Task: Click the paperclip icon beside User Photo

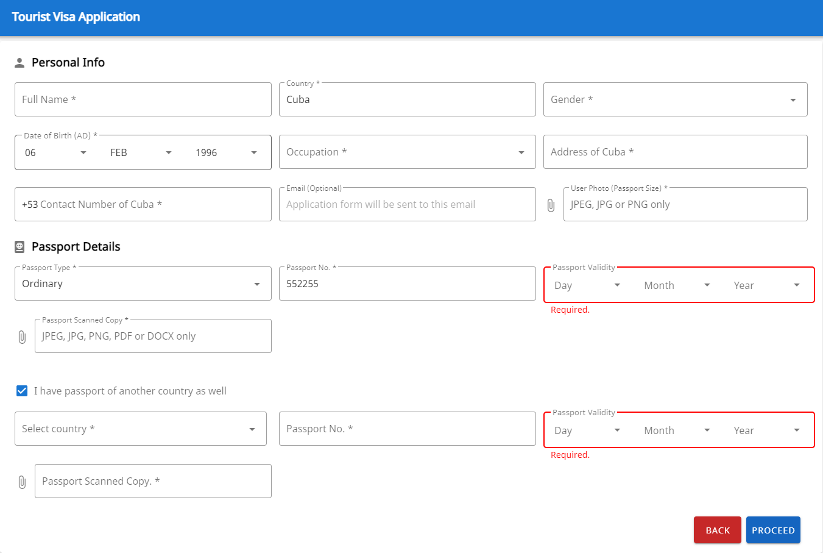Action: click(551, 205)
